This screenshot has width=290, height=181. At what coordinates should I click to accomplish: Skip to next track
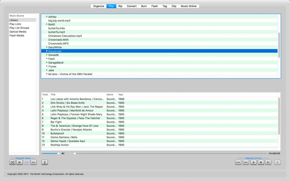click(246, 162)
